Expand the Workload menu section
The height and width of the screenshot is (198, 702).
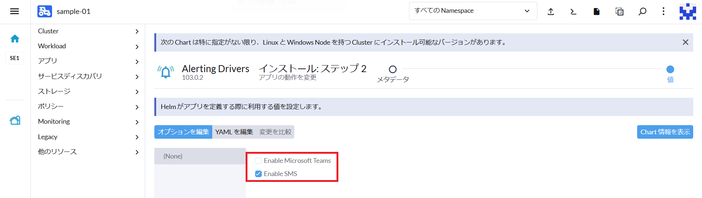[x=88, y=46]
